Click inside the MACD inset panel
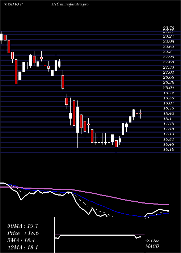This screenshot has width=181, height=253. 100,235
